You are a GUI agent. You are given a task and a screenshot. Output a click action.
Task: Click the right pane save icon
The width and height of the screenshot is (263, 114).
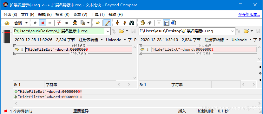[258, 31]
